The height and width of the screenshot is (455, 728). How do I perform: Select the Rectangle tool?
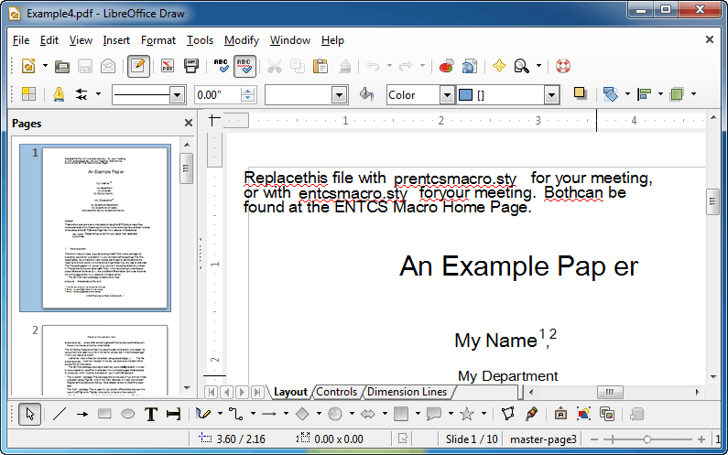tap(105, 414)
